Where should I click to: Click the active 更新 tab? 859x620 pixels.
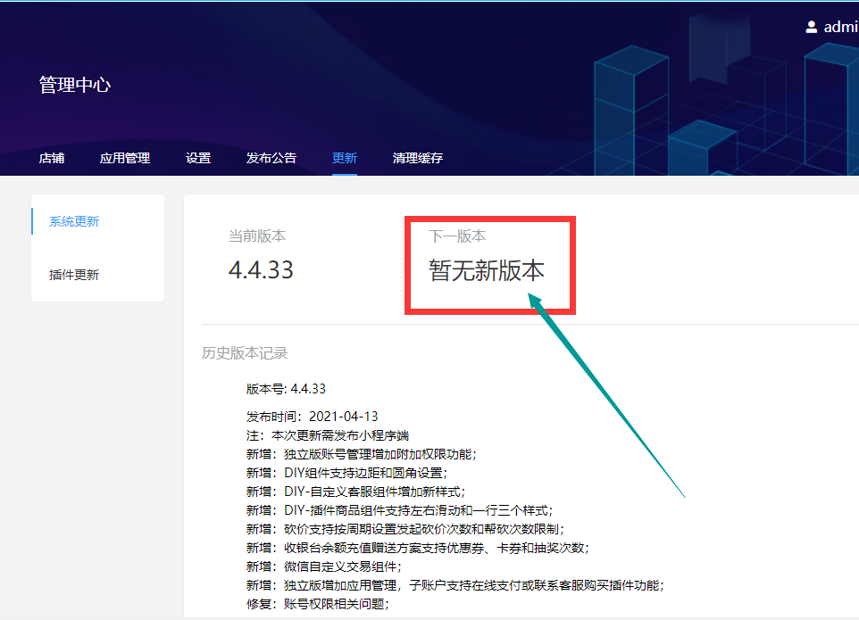pos(345,158)
